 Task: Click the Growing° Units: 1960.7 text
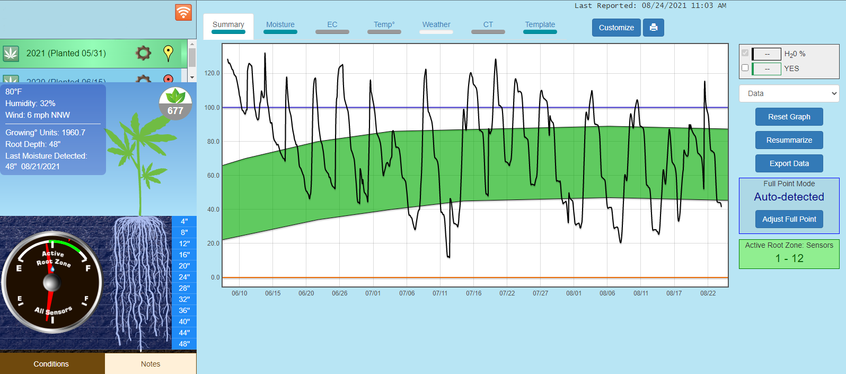(46, 133)
